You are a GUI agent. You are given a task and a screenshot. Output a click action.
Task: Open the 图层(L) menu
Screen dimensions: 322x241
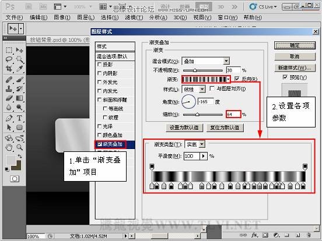[86, 17]
